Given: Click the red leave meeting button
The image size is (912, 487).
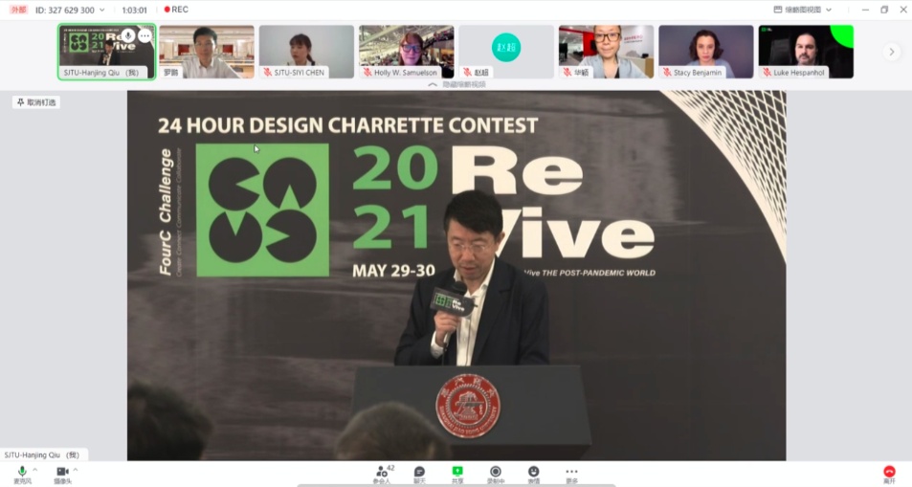Looking at the screenshot, I should [x=889, y=473].
